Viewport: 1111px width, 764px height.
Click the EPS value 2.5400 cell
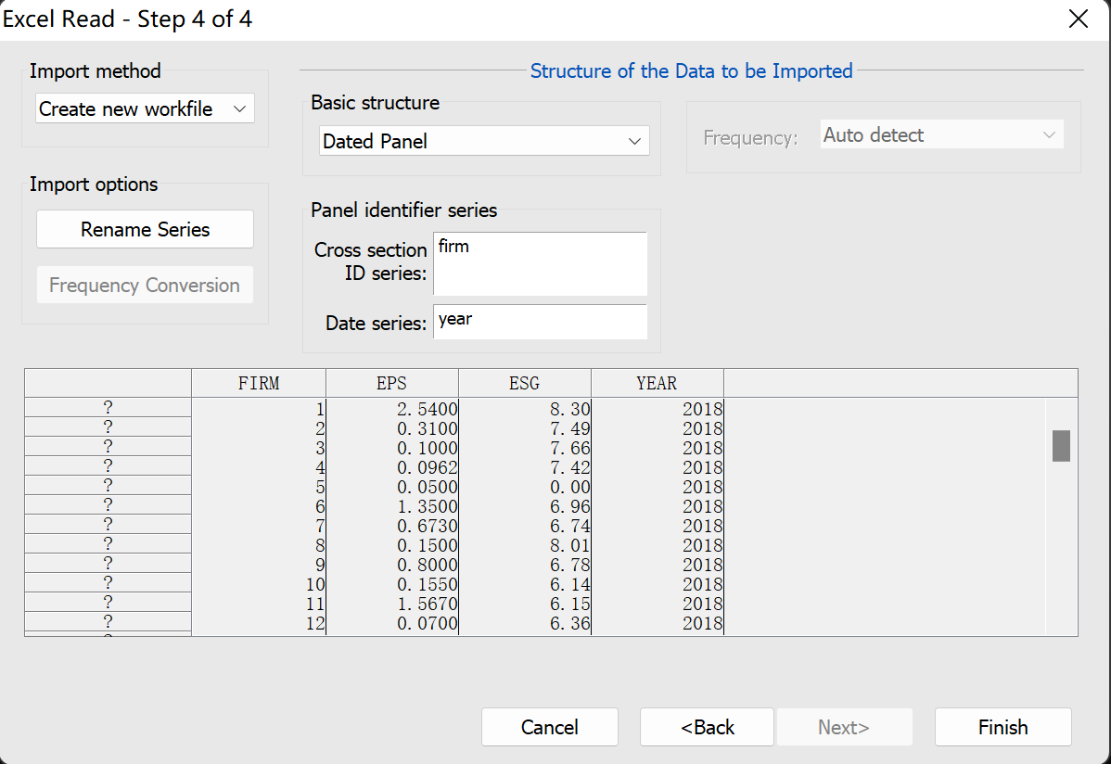428,409
